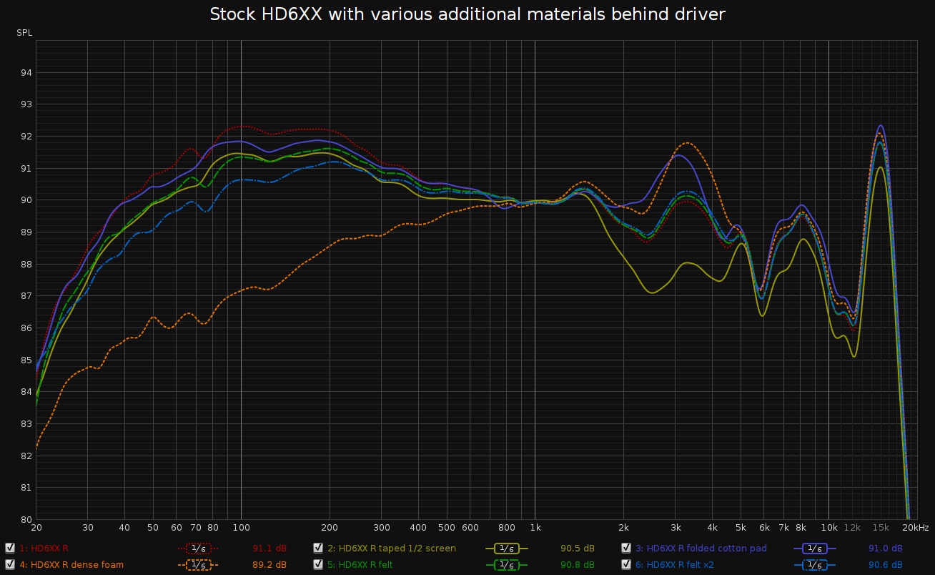935x575 pixels.
Task: Click blue 1/6 line sample for felt x2
Action: pos(814,565)
